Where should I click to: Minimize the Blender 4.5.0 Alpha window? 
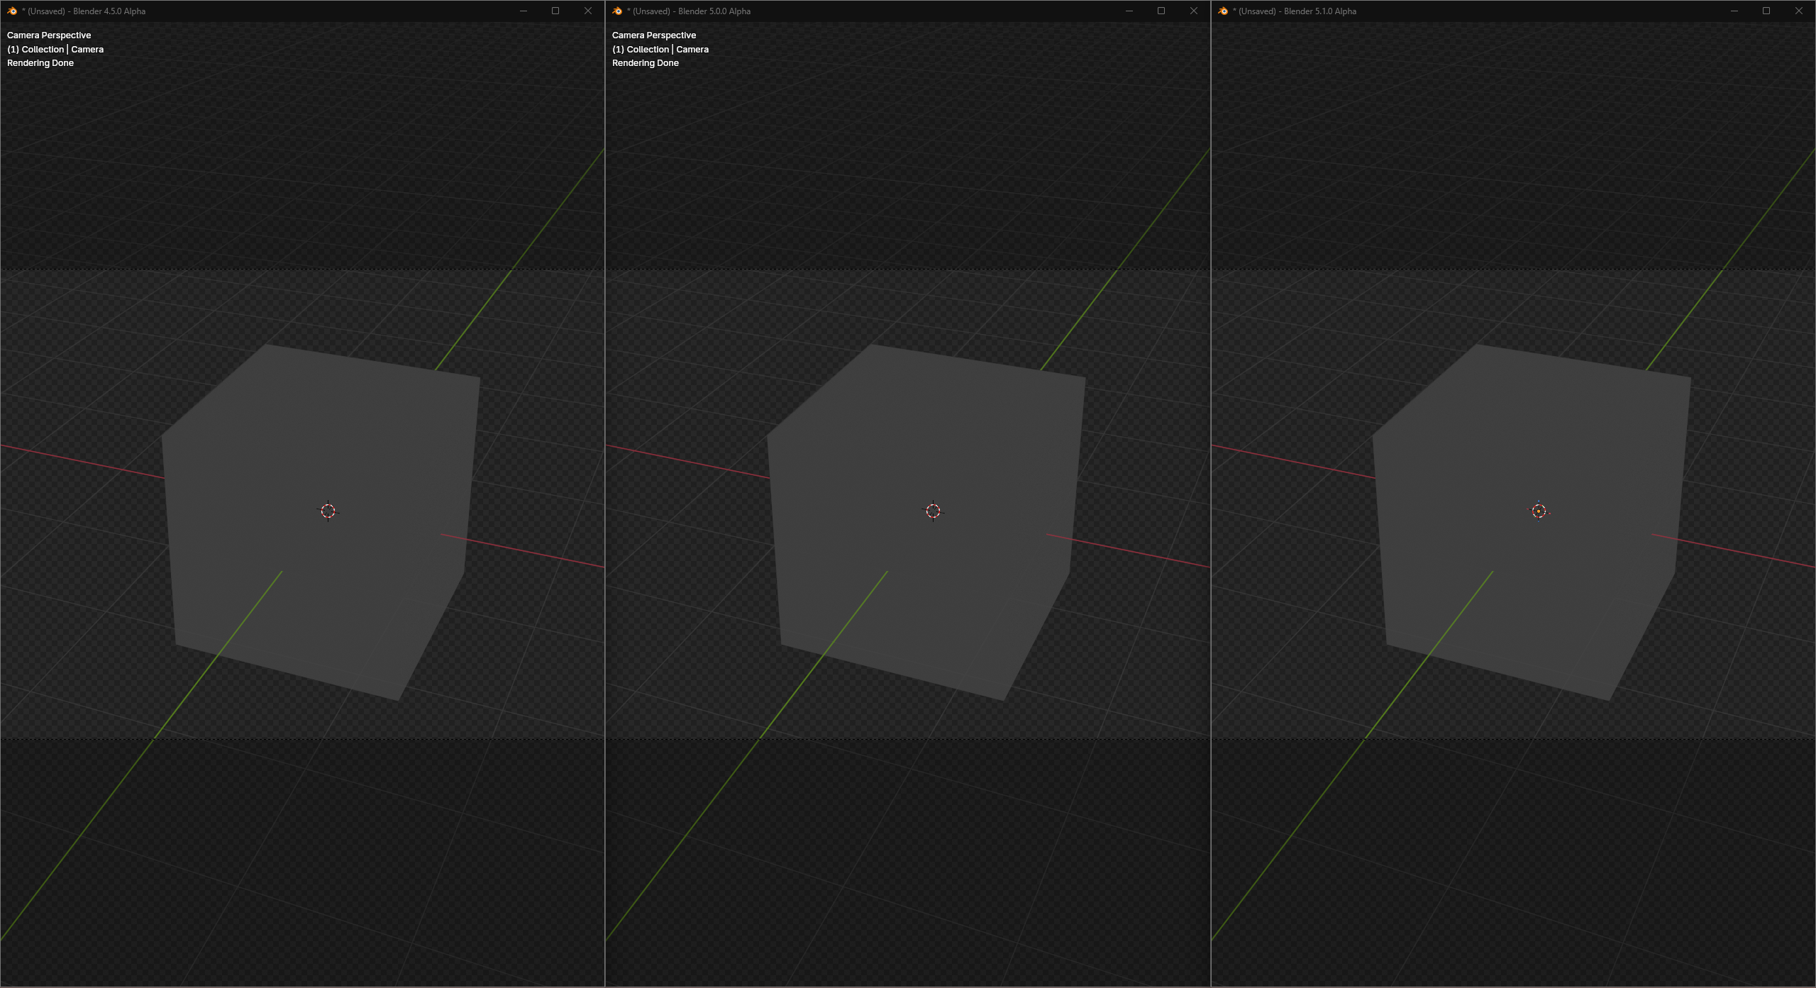[x=524, y=11]
